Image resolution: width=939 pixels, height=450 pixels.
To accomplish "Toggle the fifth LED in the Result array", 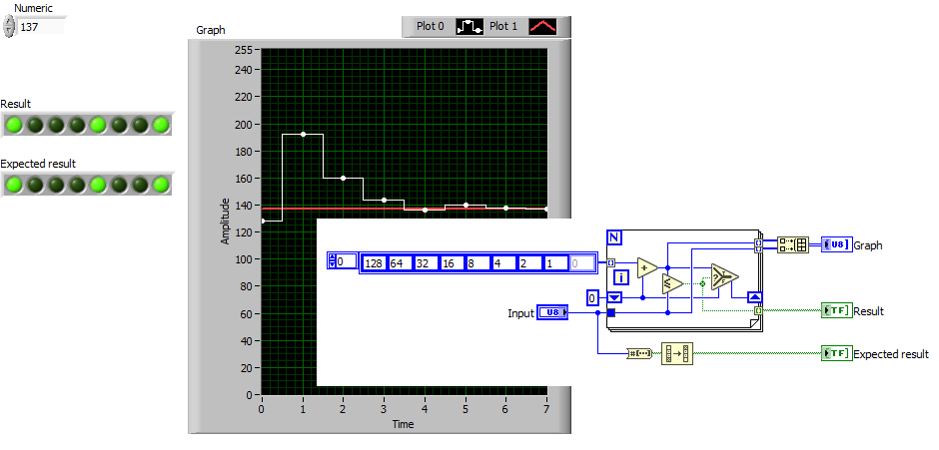I will click(x=98, y=125).
